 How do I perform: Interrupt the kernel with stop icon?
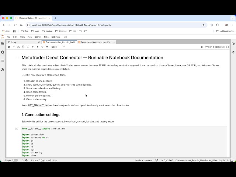[x=38, y=47]
